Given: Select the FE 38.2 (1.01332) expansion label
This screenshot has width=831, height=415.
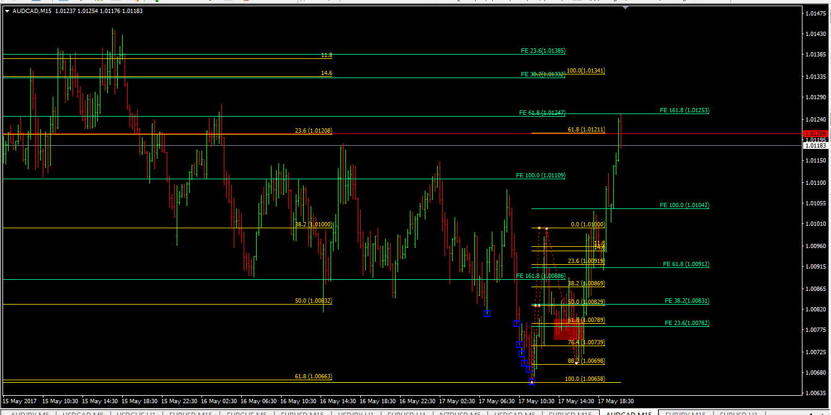Looking at the screenshot, I should point(543,74).
